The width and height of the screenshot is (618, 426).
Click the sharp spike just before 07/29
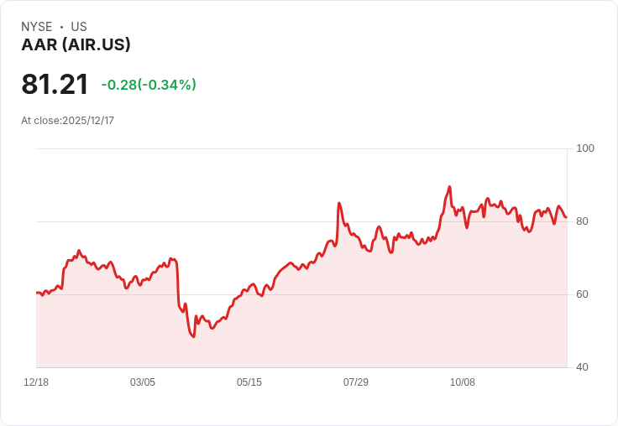[339, 203]
